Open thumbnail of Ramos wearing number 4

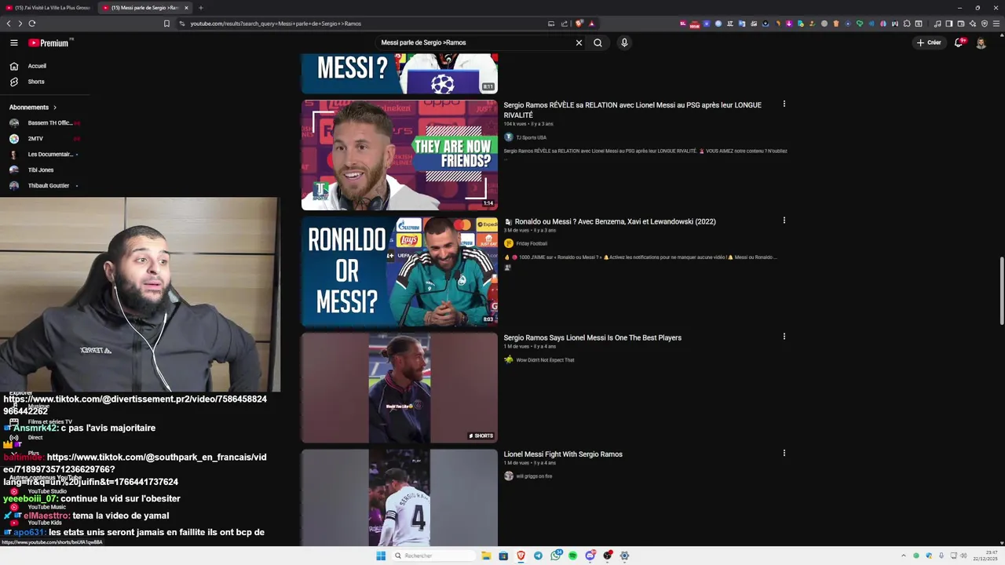400,498
